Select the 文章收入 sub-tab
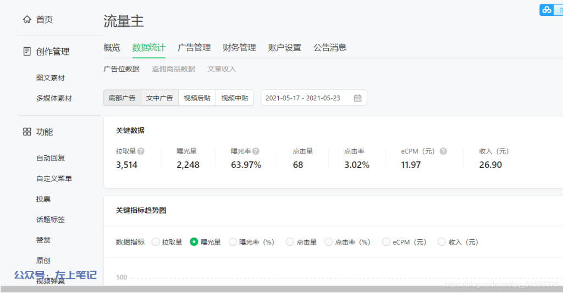 (x=222, y=69)
